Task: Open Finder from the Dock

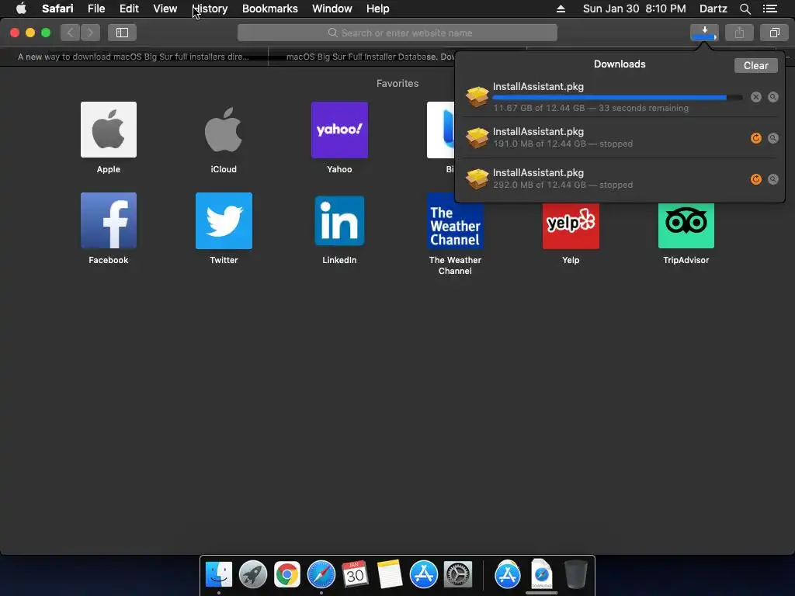Action: point(218,574)
